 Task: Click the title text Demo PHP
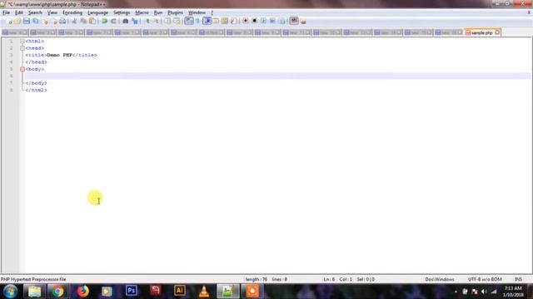pyautogui.click(x=60, y=55)
